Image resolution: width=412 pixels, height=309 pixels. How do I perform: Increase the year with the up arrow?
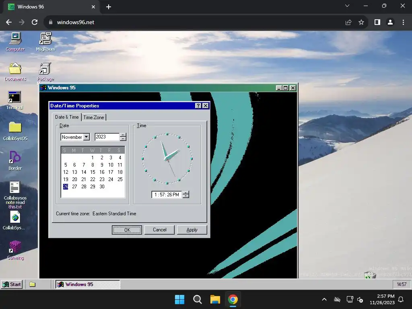[123, 135]
